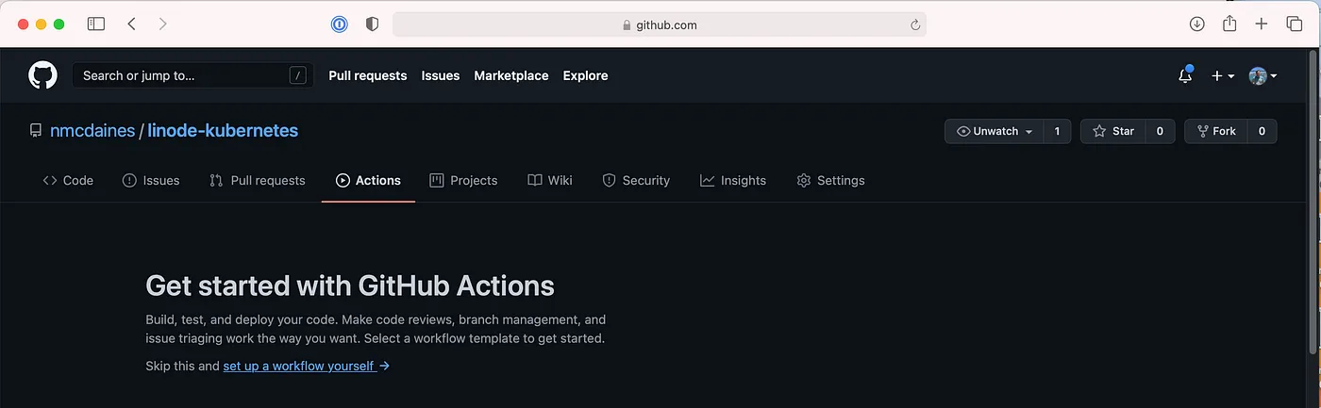Go to Marketplace in top navigation
This screenshot has width=1321, height=408.
coord(510,75)
